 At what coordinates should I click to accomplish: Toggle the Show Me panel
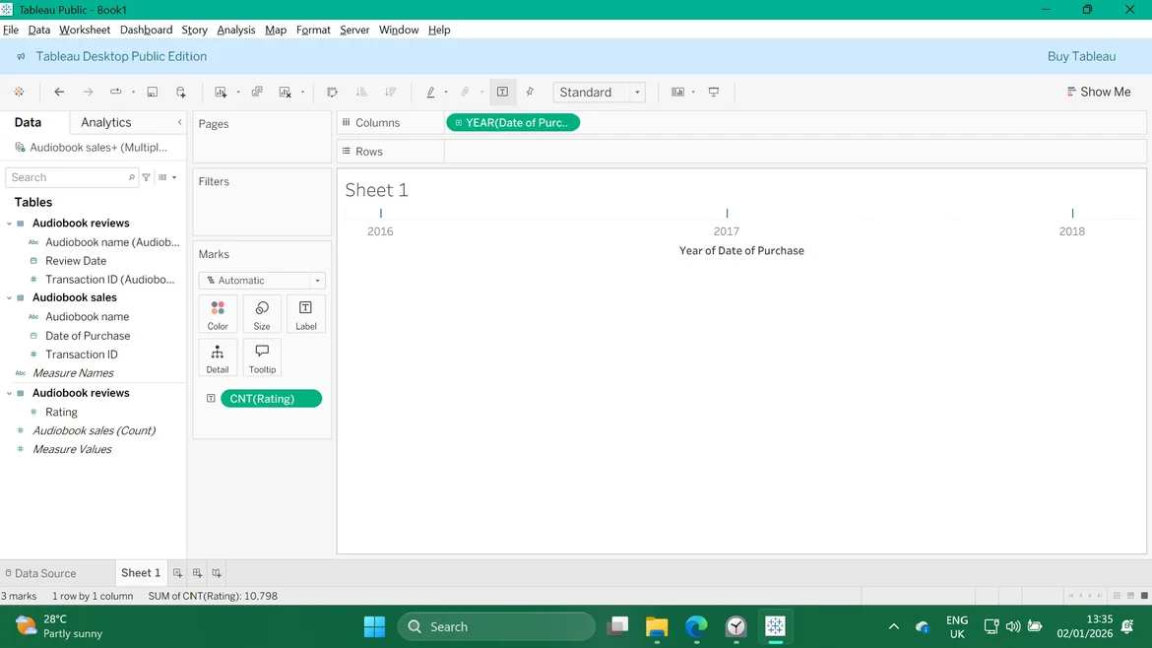(1098, 92)
